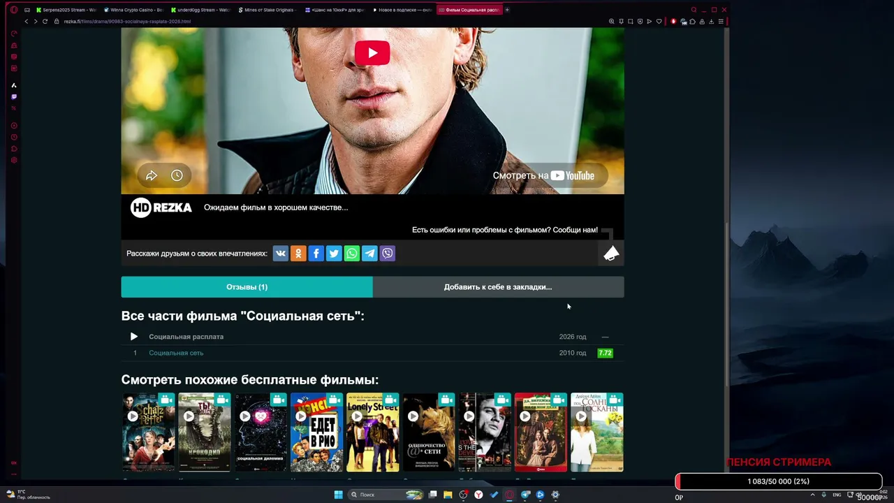Go back in browser history
Viewport: 894px width, 503px height.
click(27, 22)
